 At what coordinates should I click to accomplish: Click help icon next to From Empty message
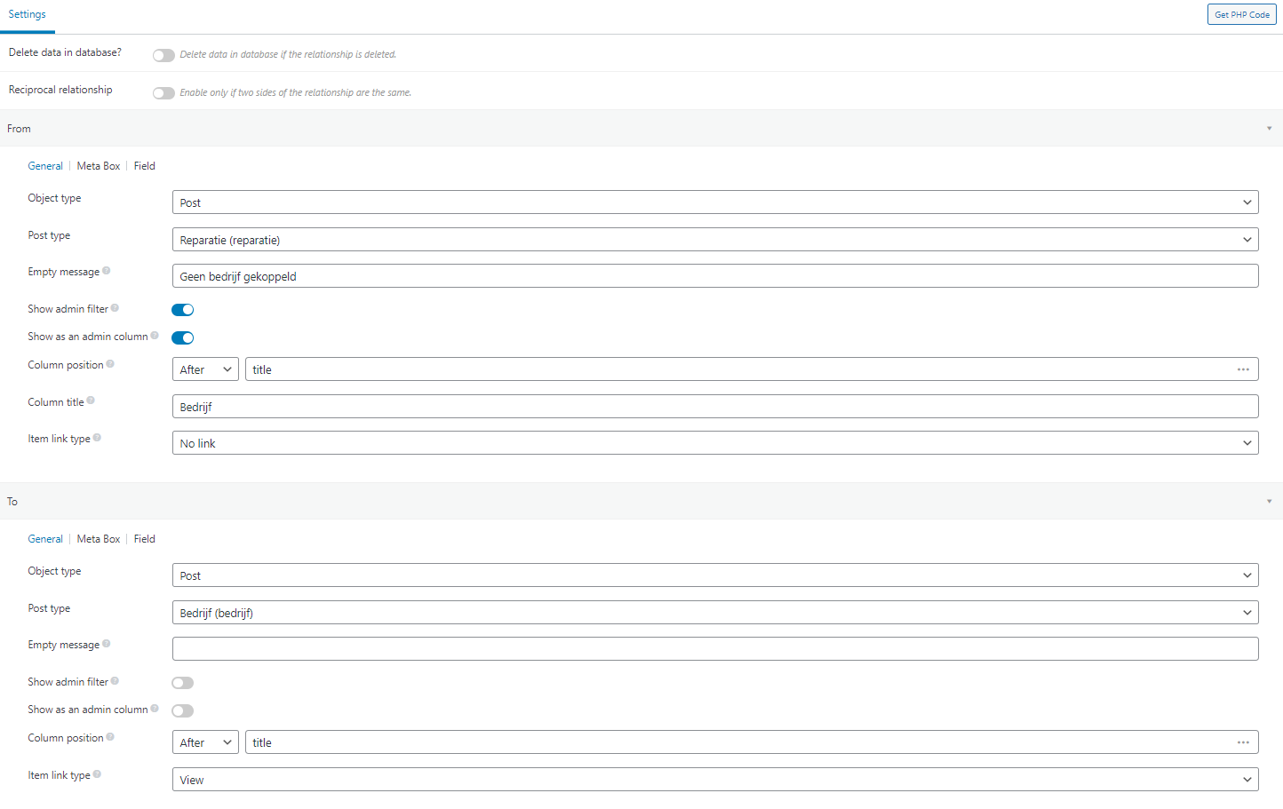pos(107,271)
